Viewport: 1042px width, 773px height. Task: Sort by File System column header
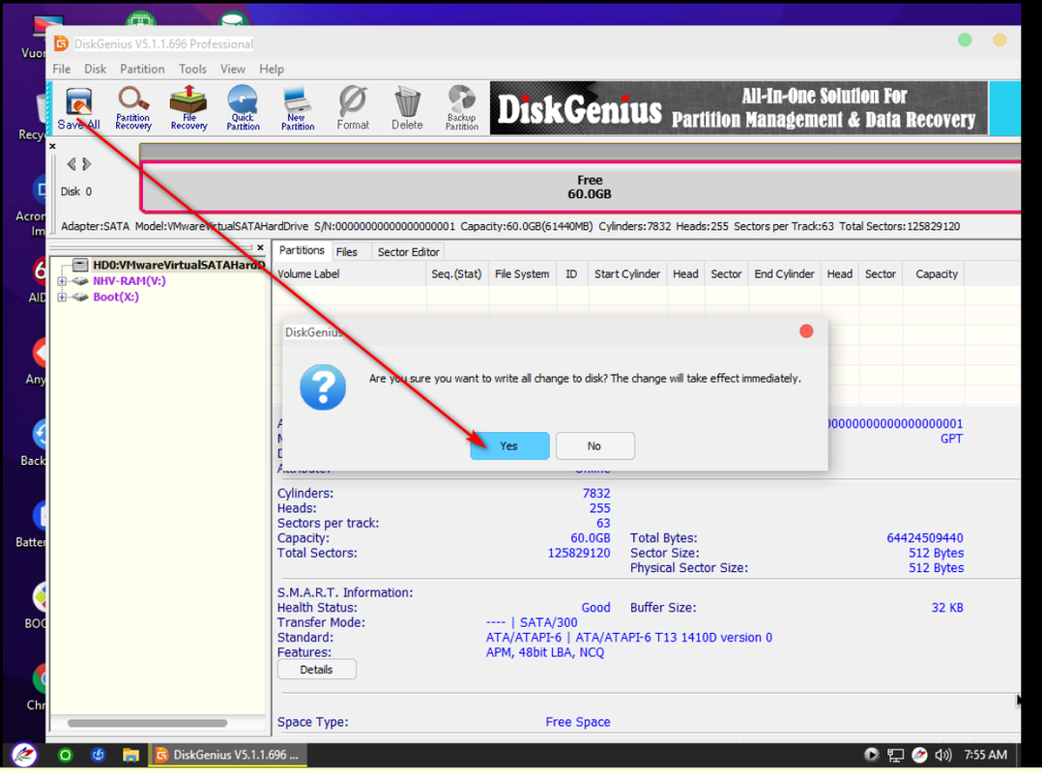coord(522,273)
